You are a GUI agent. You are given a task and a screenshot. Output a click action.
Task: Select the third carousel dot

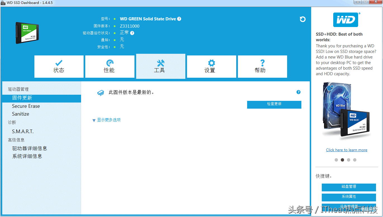tap(349, 160)
